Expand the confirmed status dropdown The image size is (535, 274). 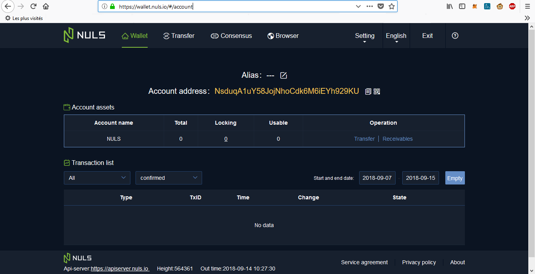[x=169, y=178]
